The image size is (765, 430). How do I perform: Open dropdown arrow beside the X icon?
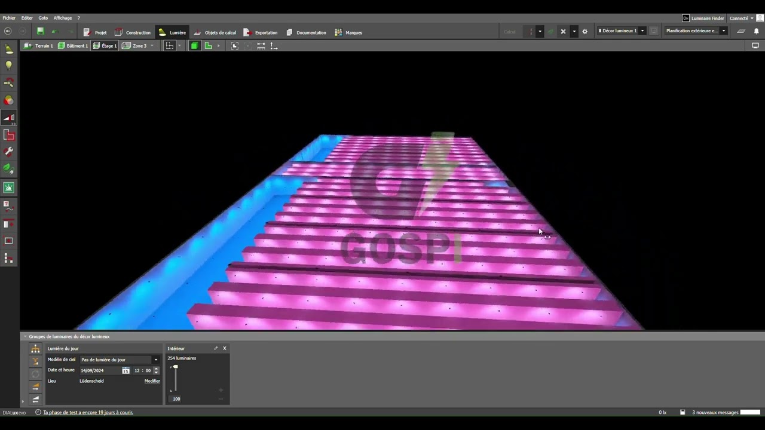click(574, 32)
